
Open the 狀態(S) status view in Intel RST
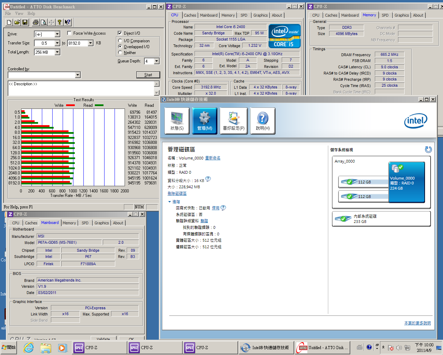click(177, 121)
